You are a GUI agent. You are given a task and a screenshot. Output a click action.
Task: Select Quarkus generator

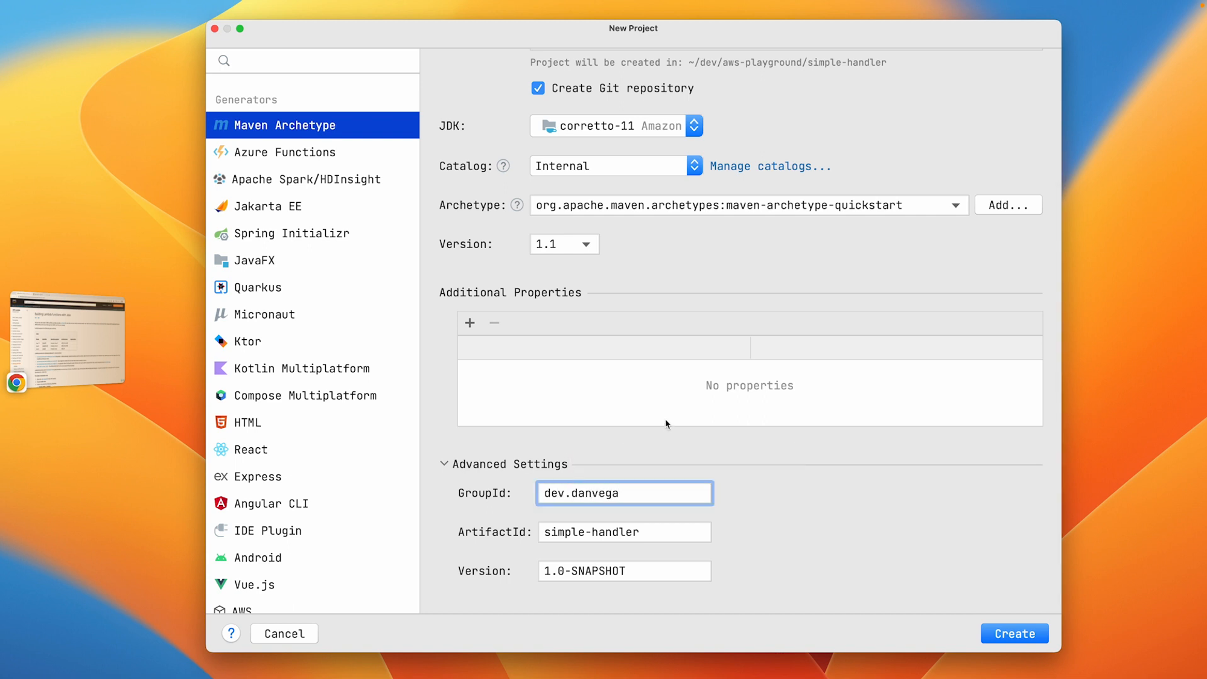click(x=258, y=287)
